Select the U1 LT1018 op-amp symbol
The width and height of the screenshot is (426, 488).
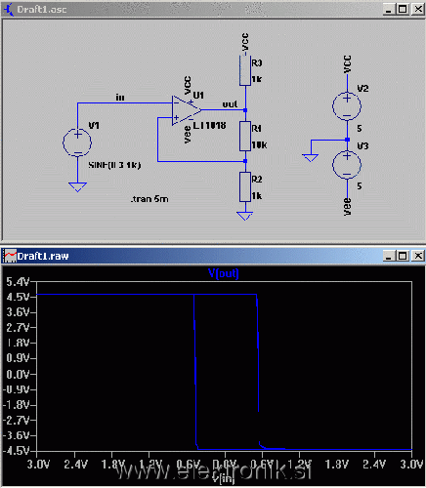point(187,110)
